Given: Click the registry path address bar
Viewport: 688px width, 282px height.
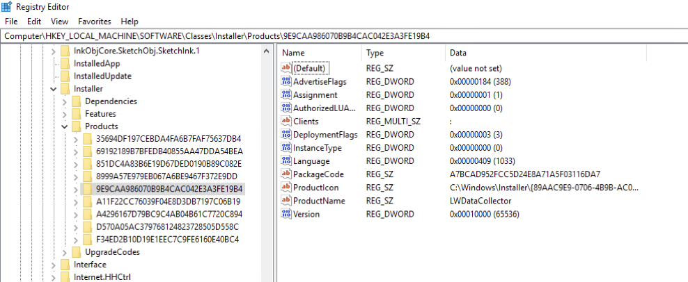Looking at the screenshot, I should (x=344, y=36).
